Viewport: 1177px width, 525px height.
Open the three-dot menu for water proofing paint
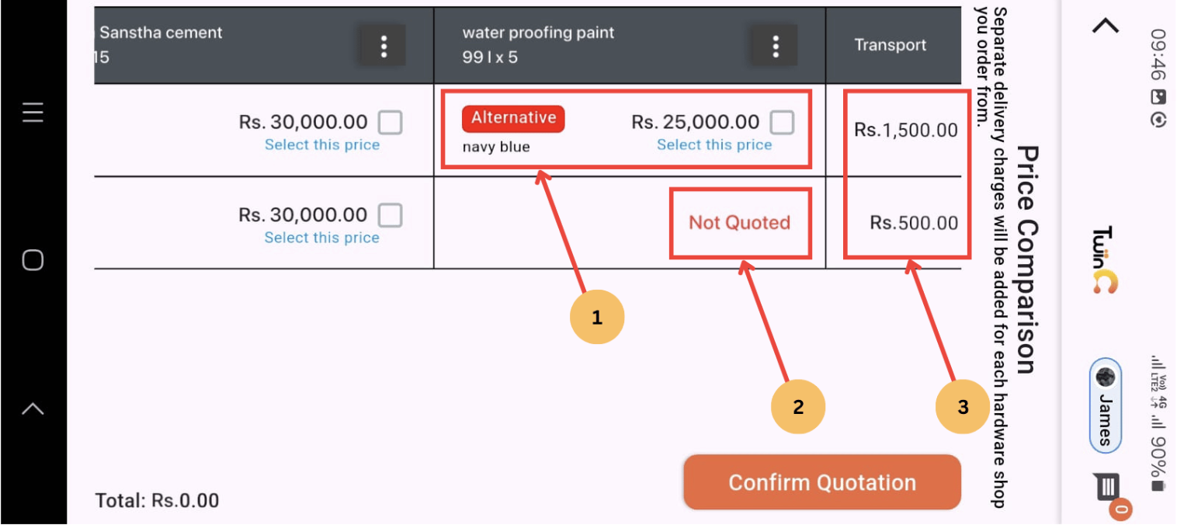(773, 45)
